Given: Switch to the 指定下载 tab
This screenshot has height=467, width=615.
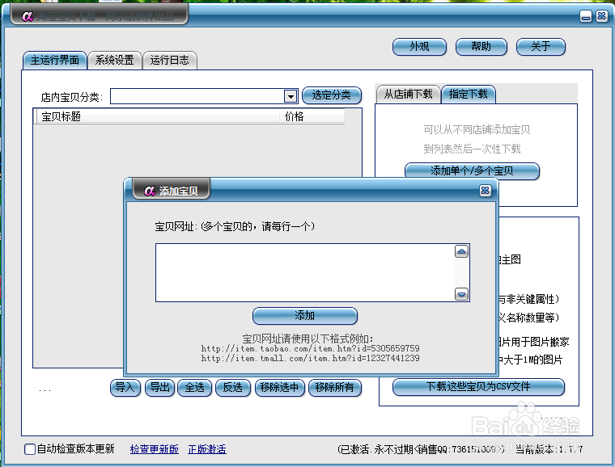Looking at the screenshot, I should tap(469, 94).
